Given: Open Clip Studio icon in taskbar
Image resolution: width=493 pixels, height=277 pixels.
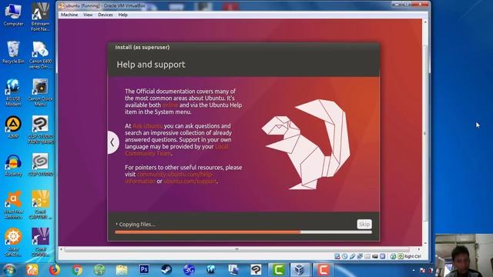Looking at the screenshot, I should [x=256, y=269].
